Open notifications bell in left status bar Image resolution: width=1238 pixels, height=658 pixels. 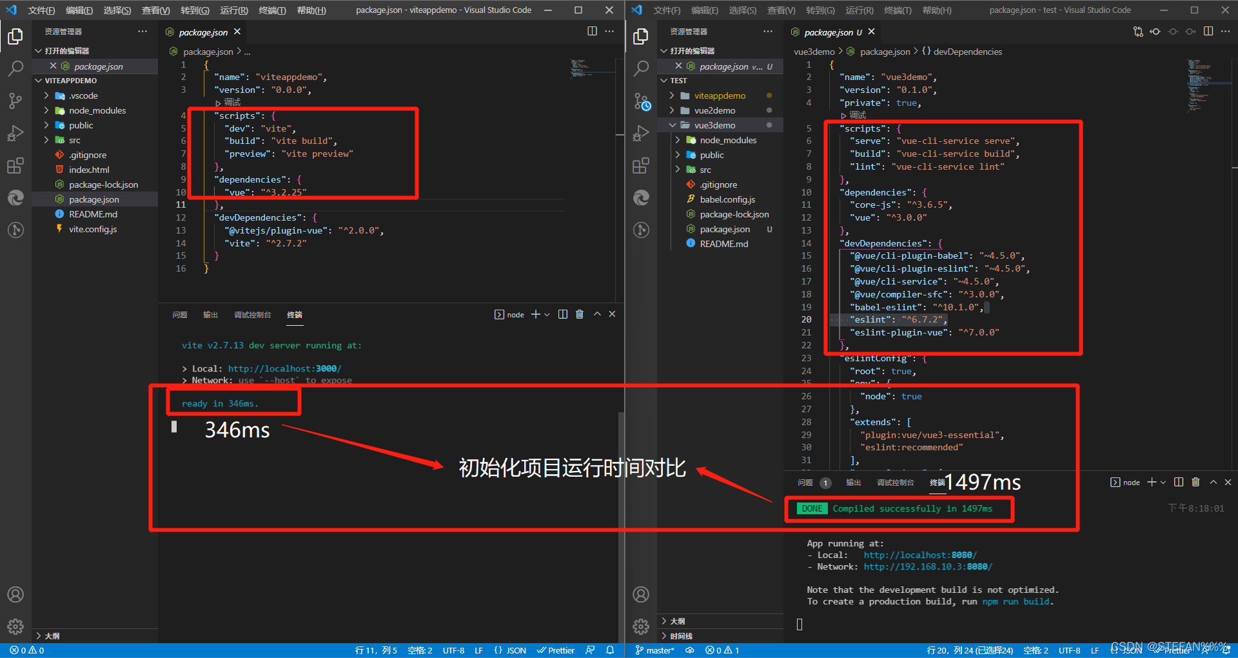point(610,650)
